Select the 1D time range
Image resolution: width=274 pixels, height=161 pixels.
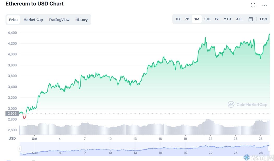[x=178, y=19]
